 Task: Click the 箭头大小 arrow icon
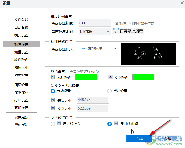coord(53,100)
